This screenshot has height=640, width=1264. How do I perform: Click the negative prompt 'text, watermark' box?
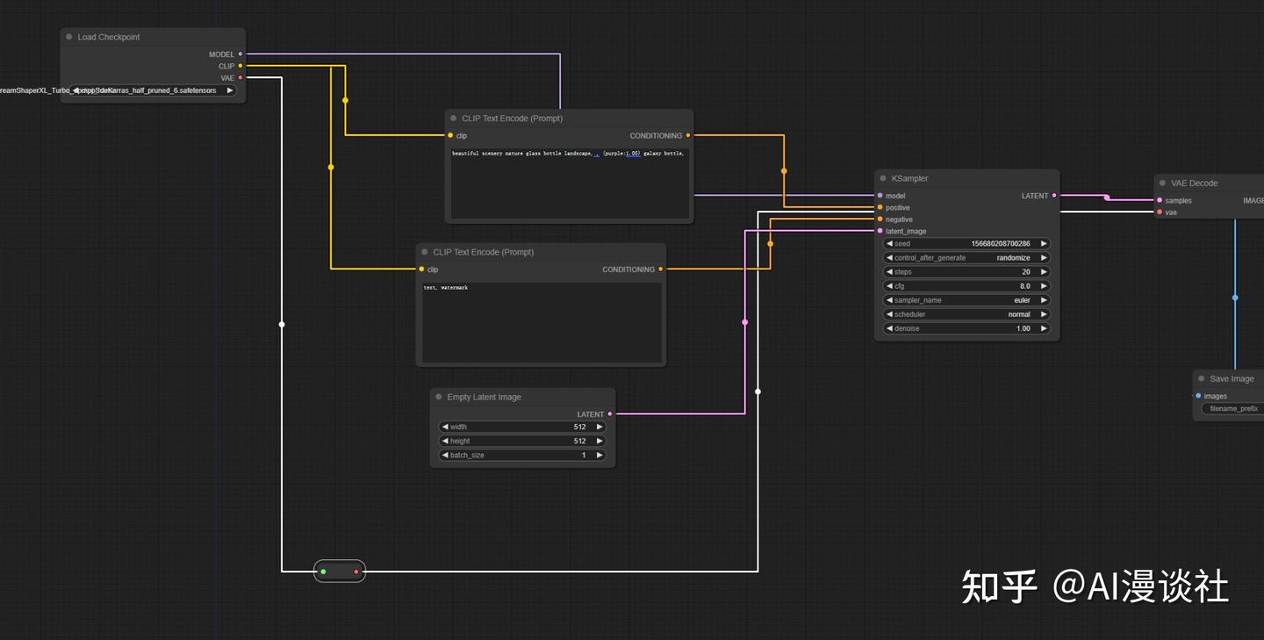[542, 322]
